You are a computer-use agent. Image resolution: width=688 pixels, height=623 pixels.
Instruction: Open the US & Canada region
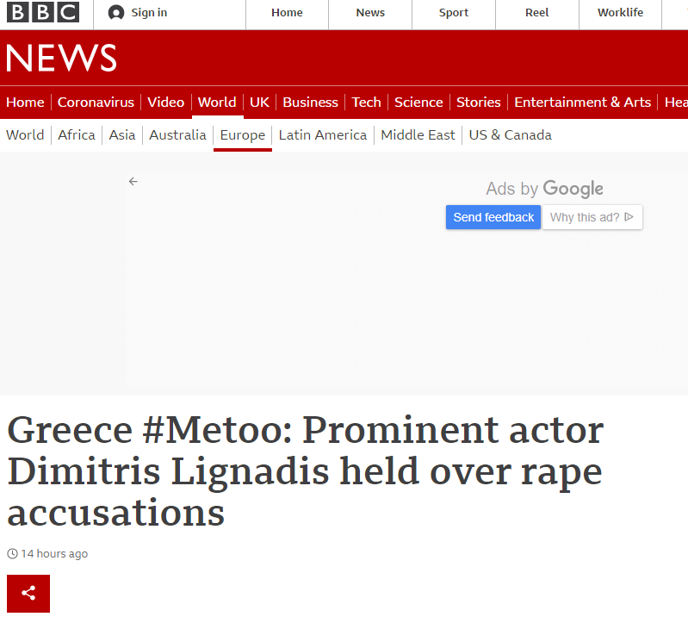(510, 134)
